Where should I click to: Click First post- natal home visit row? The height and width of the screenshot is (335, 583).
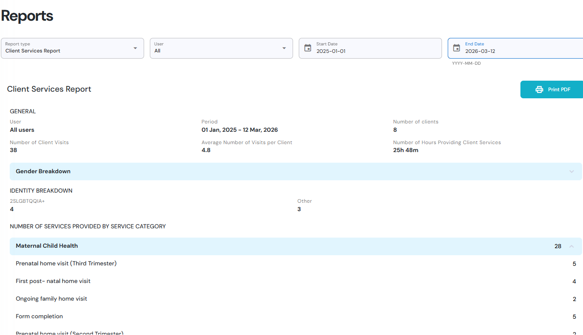53,281
